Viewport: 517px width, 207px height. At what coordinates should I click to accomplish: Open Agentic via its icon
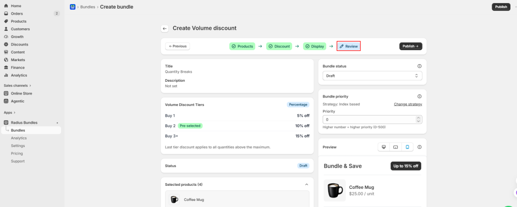[6, 101]
